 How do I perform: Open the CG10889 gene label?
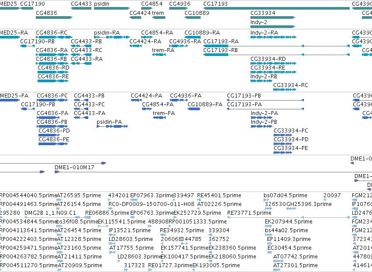(197, 13)
